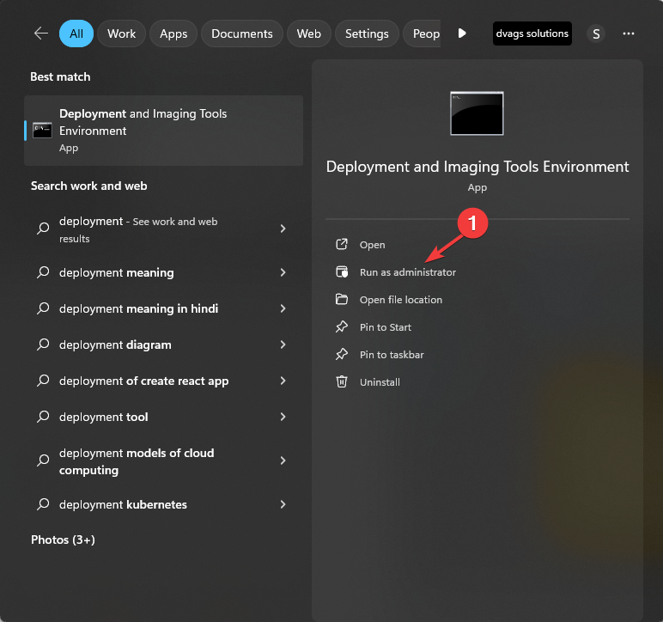Viewport: 663px width, 622px height.
Task: Open the S profile avatar
Action: click(596, 34)
